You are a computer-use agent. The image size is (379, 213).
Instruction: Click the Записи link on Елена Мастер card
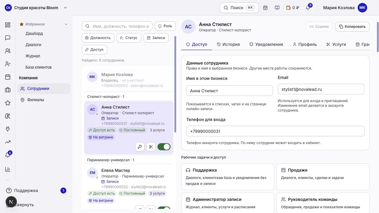(x=110, y=182)
